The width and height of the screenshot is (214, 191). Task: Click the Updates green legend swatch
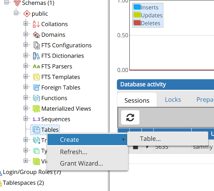[x=137, y=15]
